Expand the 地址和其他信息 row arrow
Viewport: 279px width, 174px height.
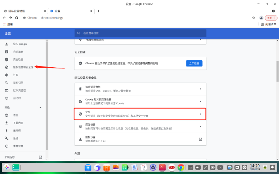(200, 40)
